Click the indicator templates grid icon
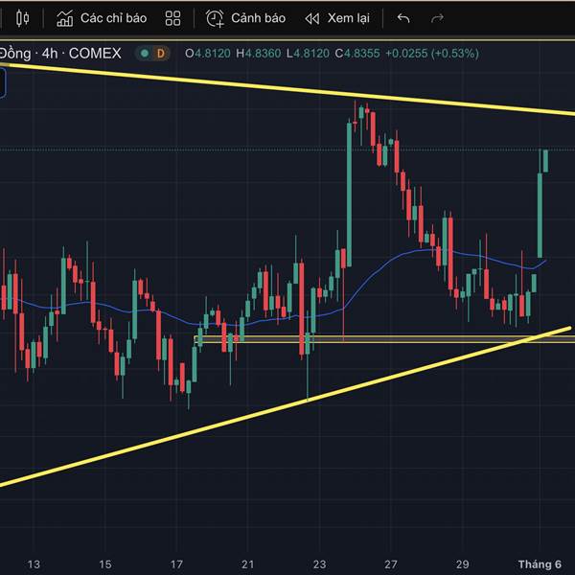The width and height of the screenshot is (575, 575). coord(172,18)
